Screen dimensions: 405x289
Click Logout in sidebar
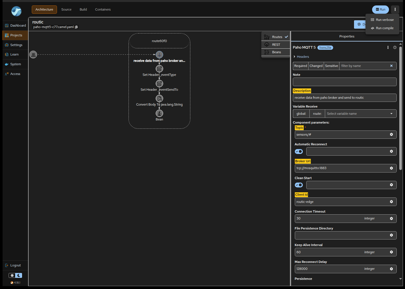tap(15, 265)
